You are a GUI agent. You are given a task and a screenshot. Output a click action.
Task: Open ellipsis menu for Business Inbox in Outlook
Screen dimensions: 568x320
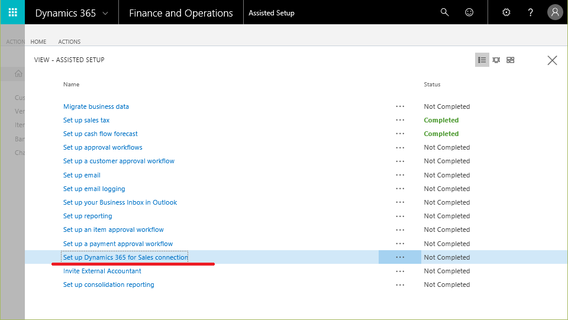click(400, 202)
